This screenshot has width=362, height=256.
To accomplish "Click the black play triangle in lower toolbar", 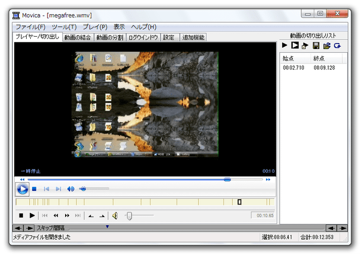I will (32, 215).
